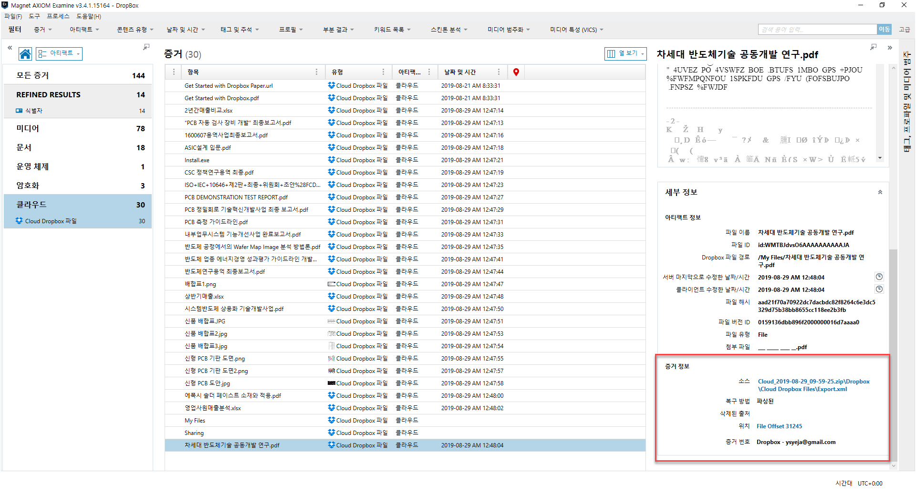Image resolution: width=916 pixels, height=496 pixels.
Task: Pin the right details panel
Action: pos(873,47)
